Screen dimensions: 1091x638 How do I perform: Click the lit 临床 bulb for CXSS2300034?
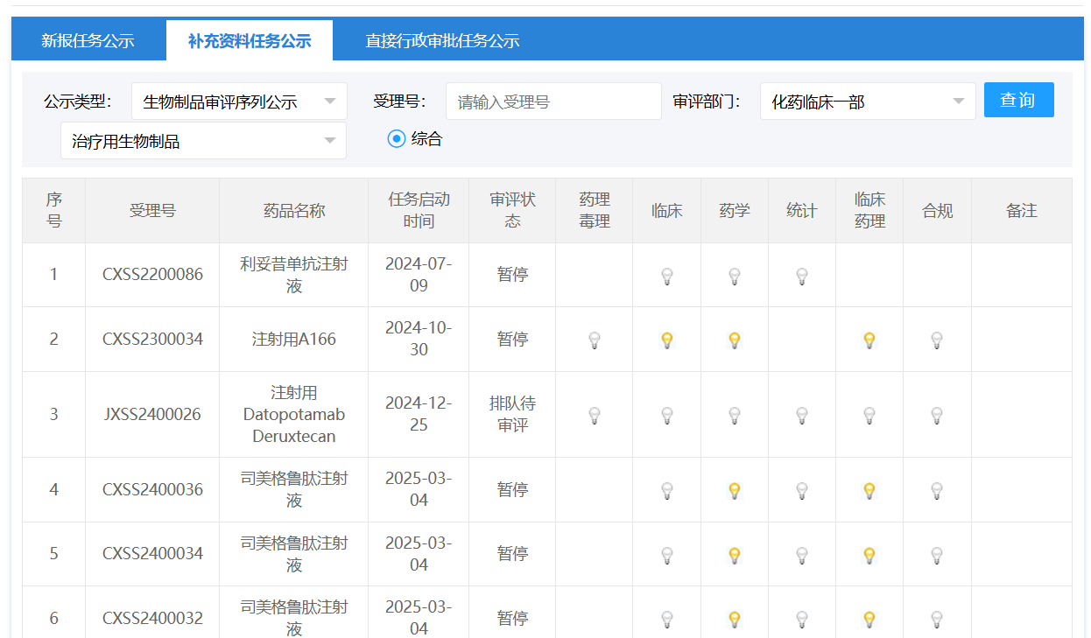667,340
